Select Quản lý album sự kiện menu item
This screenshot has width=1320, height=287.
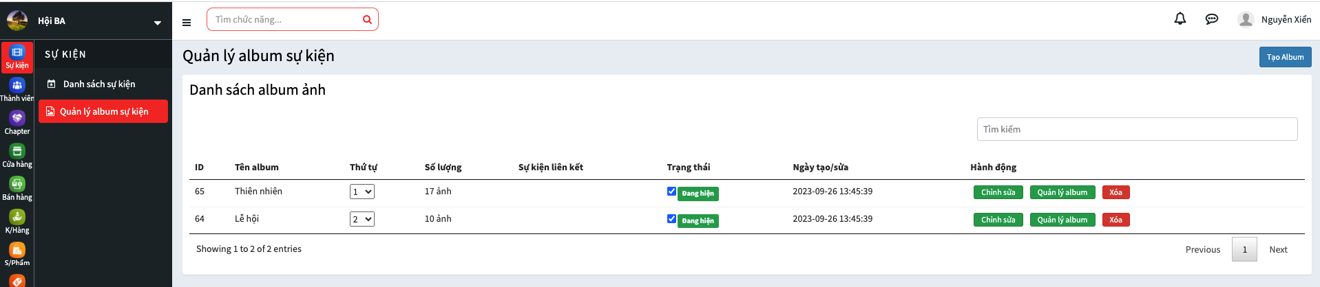[x=103, y=112]
